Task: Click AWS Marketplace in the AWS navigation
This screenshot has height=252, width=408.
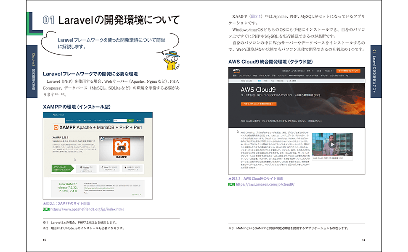Action: click(x=296, y=76)
